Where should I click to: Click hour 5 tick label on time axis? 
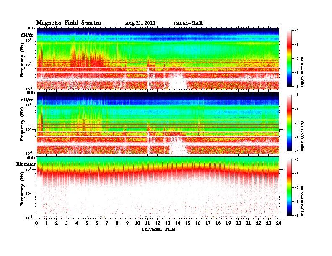(87, 223)
